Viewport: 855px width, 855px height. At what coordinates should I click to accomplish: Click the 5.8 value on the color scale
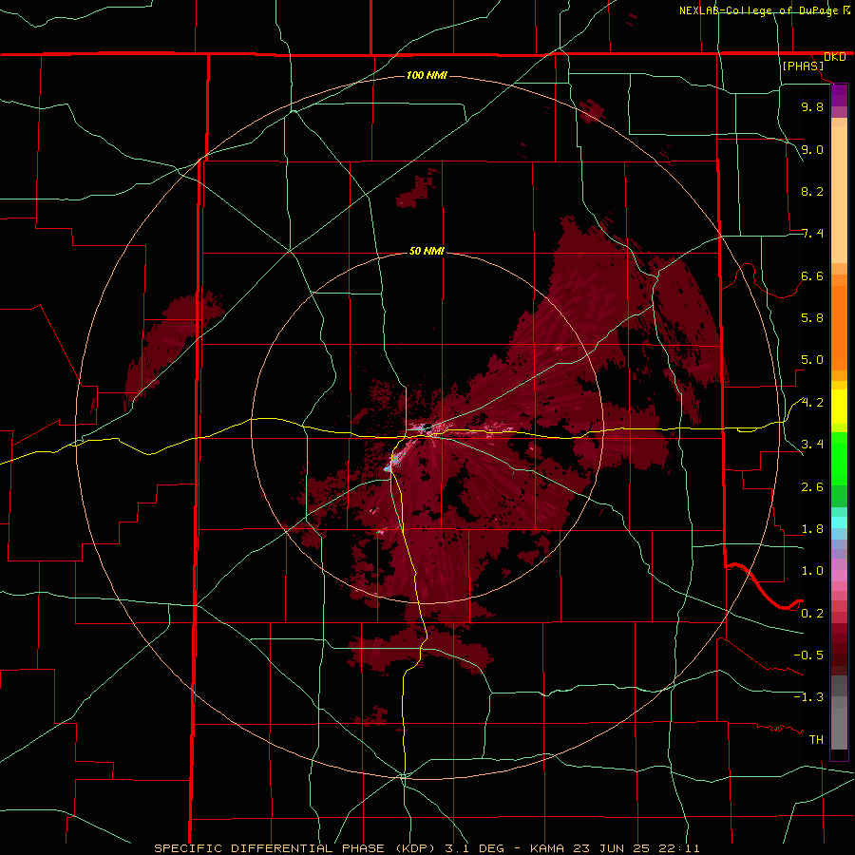[812, 318]
